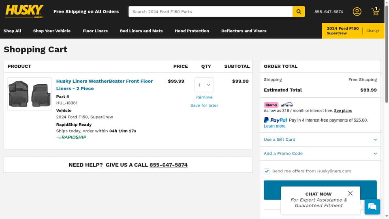Screen dimensions: 389x219
Task: Click the vehicle text 2024 Ford F150, SuperCrew
Action: (x=84, y=117)
